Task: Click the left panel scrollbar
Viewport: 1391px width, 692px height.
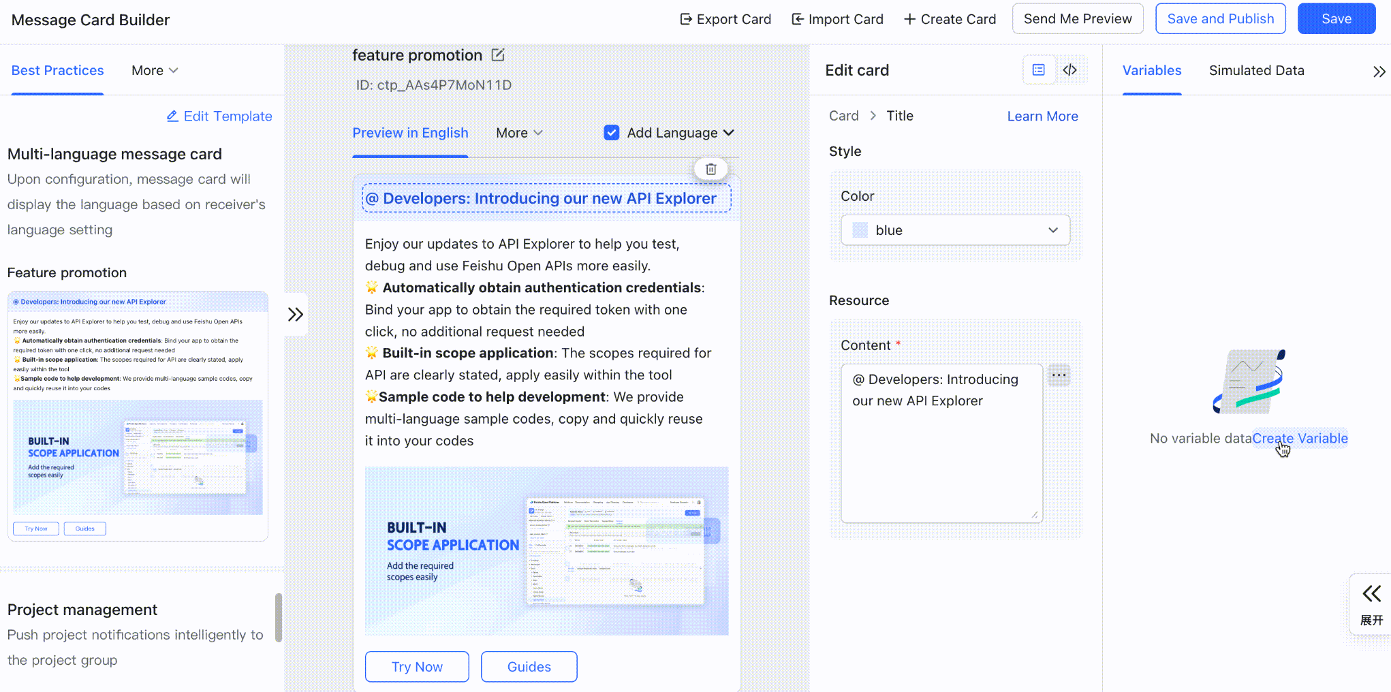Action: 278,617
